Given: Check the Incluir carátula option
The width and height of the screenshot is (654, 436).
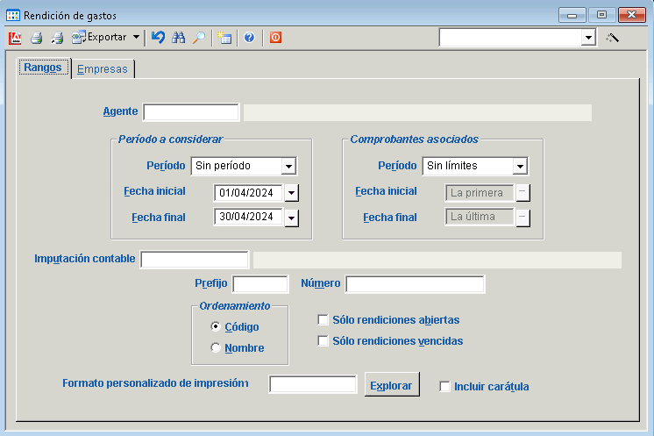Looking at the screenshot, I should (x=444, y=386).
